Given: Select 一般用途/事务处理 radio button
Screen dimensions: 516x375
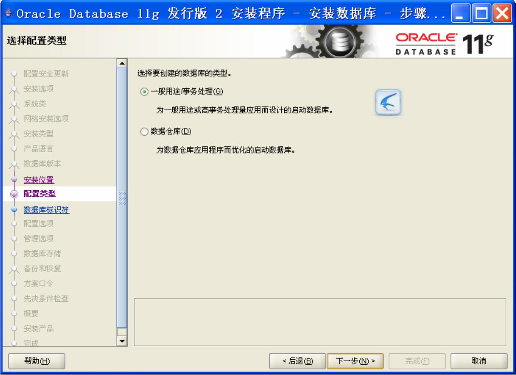Looking at the screenshot, I should pos(144,92).
